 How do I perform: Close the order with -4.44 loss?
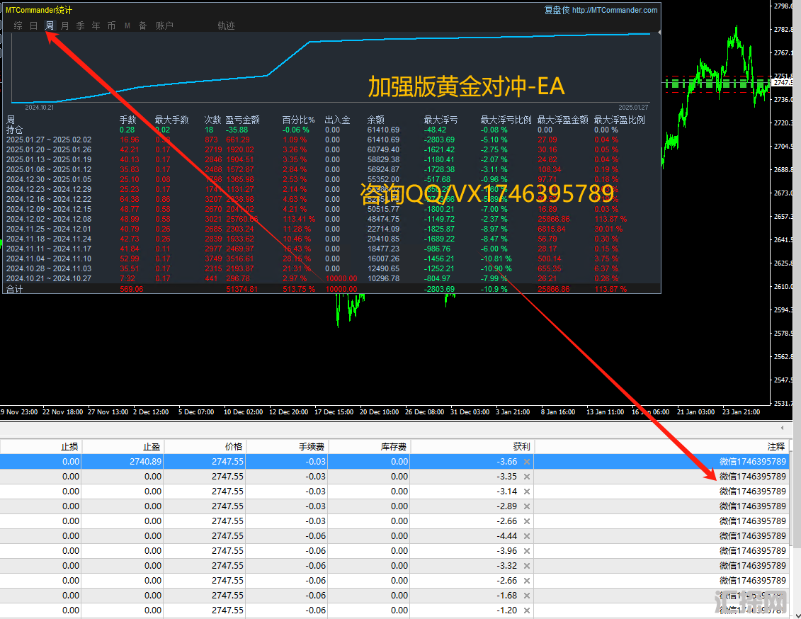(x=526, y=536)
